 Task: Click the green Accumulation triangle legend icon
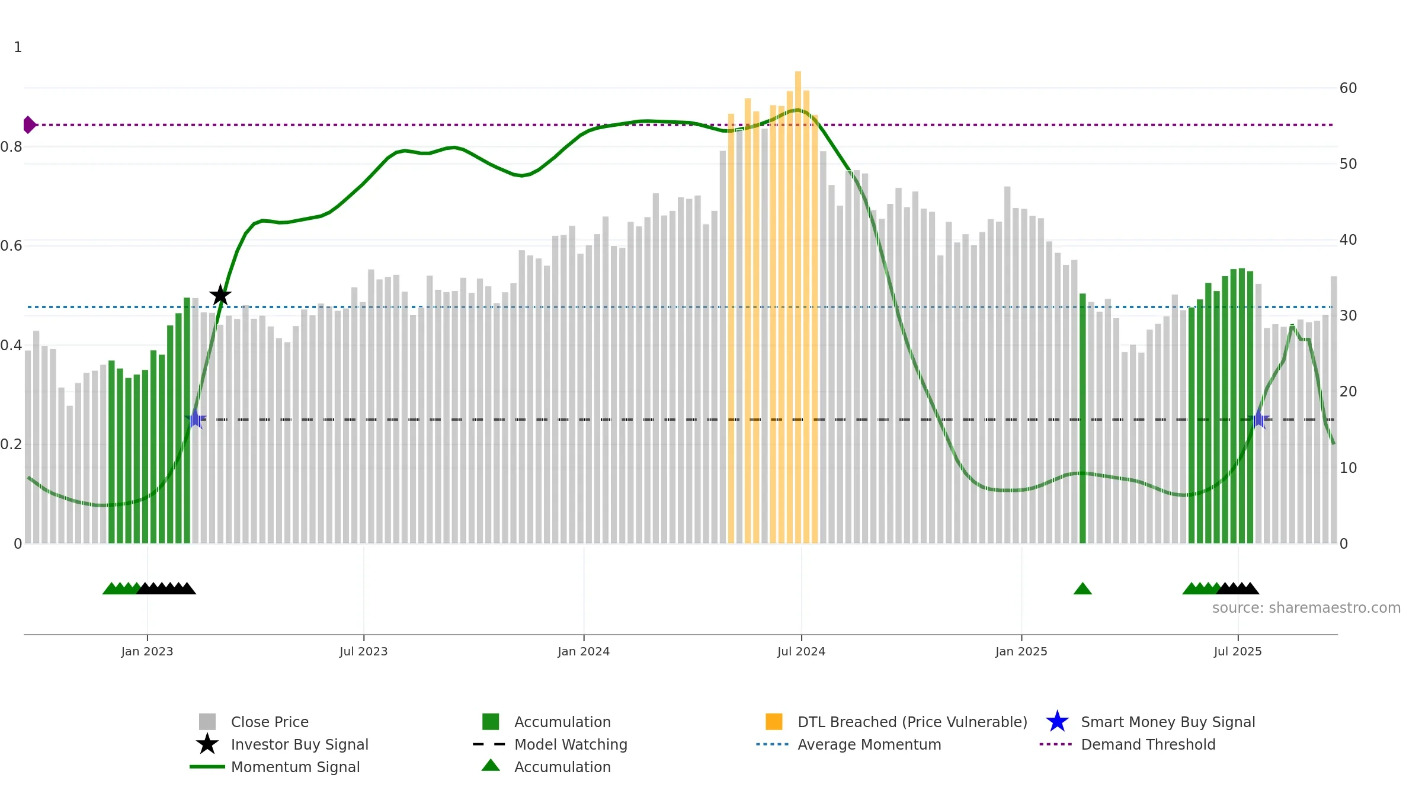(491, 766)
